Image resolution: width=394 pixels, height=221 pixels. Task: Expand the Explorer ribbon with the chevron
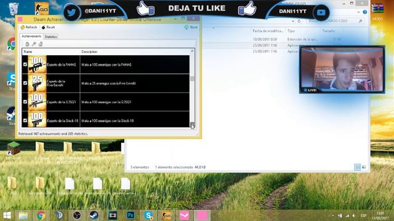pos(358,12)
